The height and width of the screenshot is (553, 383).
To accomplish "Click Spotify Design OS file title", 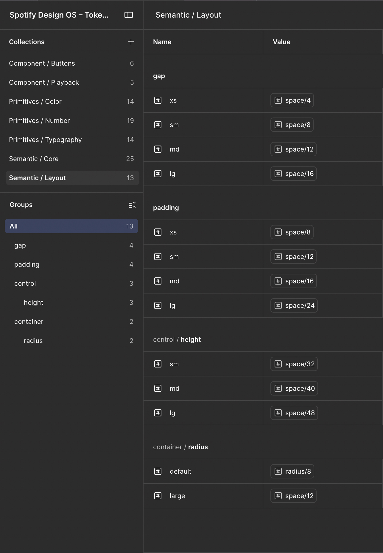I will [x=59, y=15].
